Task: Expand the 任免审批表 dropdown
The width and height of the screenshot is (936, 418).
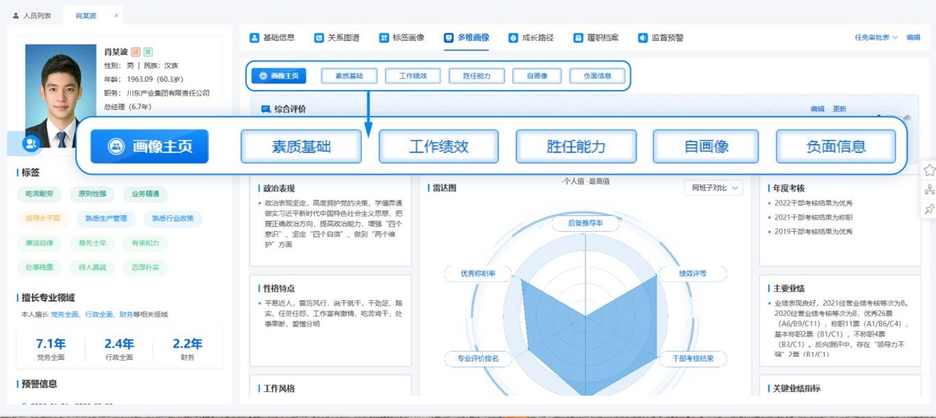Action: tap(876, 38)
